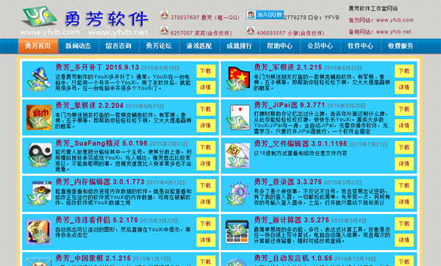The image size is (441, 266).
Task: Visit official site link www.yfvb.com
Action: 395,21
